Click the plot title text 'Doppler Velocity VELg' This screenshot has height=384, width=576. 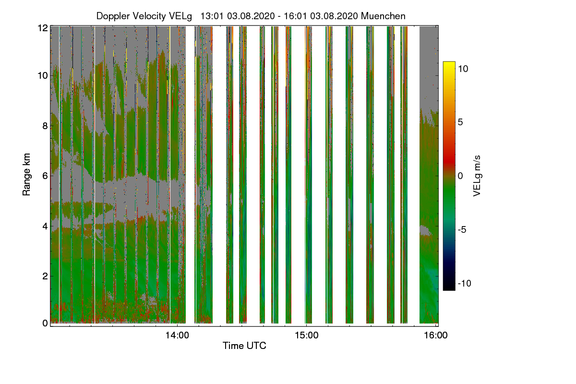(144, 16)
